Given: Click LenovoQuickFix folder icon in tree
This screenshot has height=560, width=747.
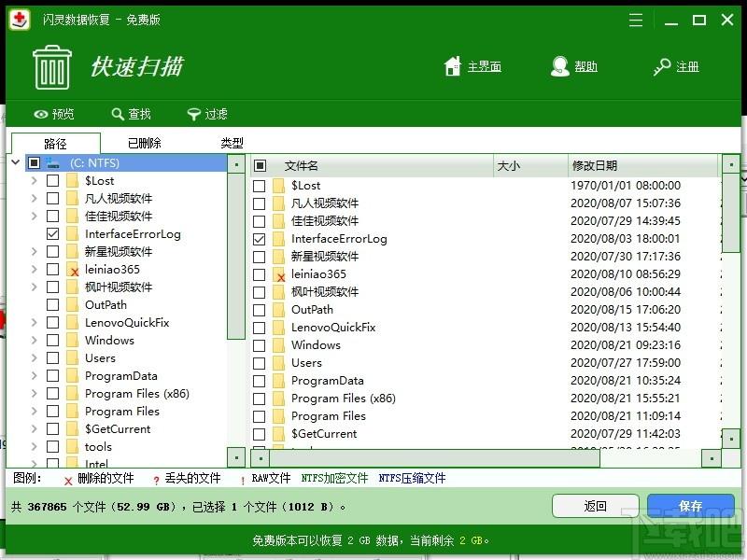Looking at the screenshot, I should point(73,322).
